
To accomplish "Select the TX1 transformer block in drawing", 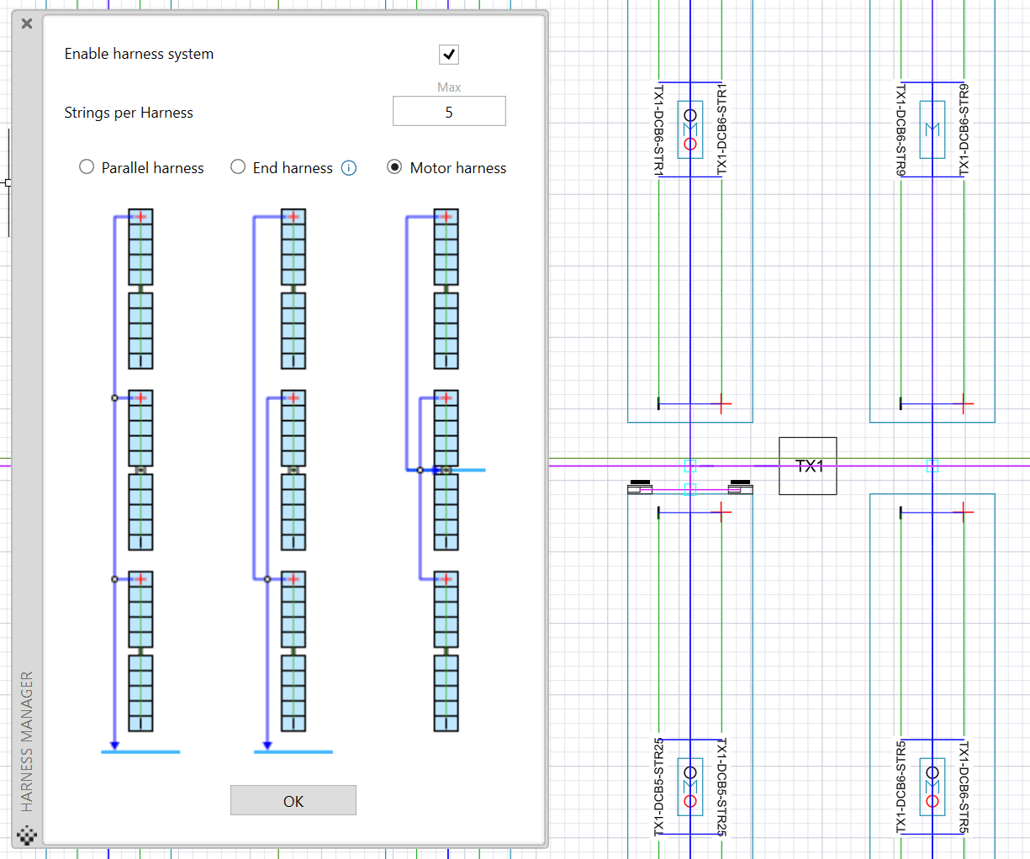I will click(x=808, y=466).
